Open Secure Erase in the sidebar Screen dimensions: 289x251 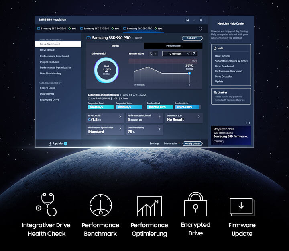48,88
